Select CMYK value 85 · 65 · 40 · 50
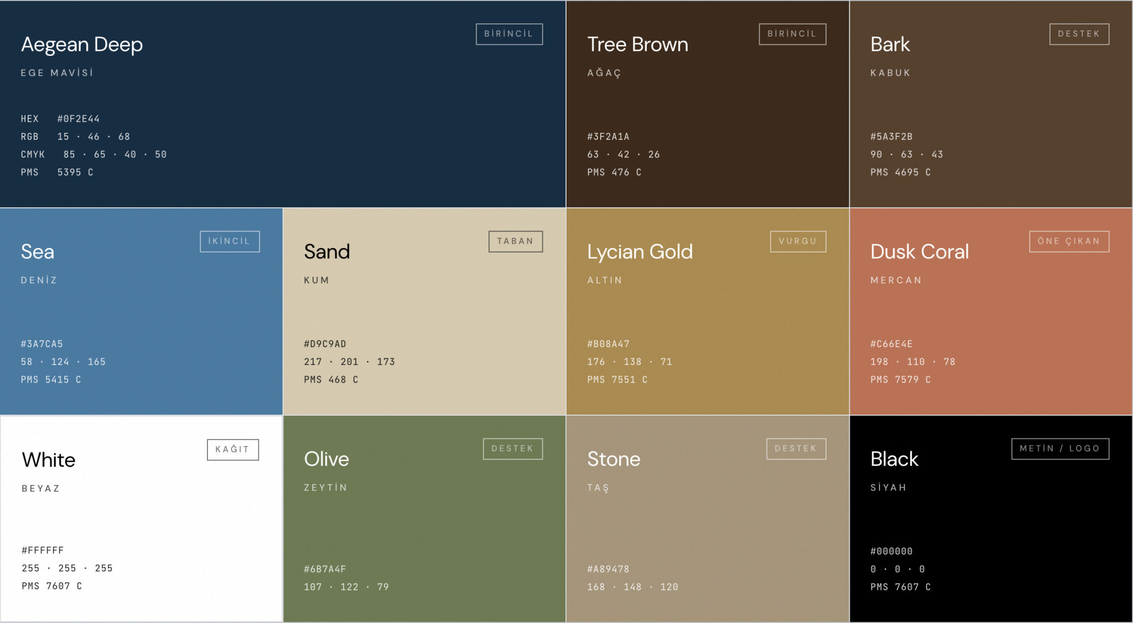 tap(115, 154)
